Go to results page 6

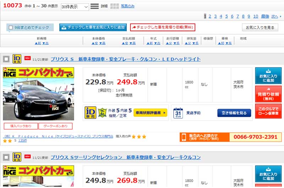coord(232,16)
